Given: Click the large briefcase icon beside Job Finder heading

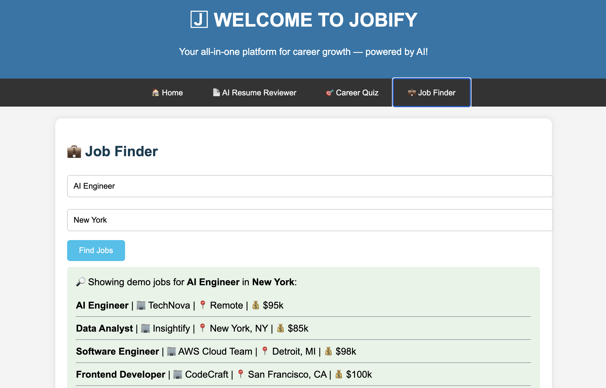Looking at the screenshot, I should [x=74, y=151].
